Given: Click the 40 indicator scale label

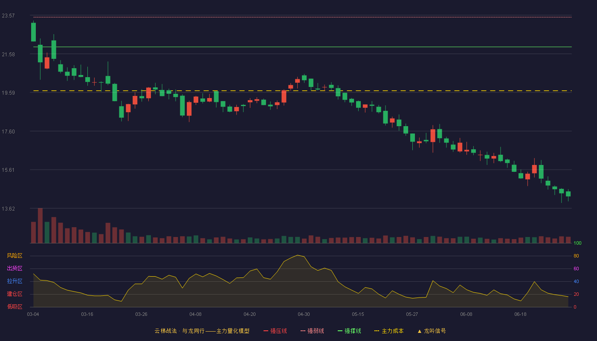Looking at the screenshot, I should [576, 282].
